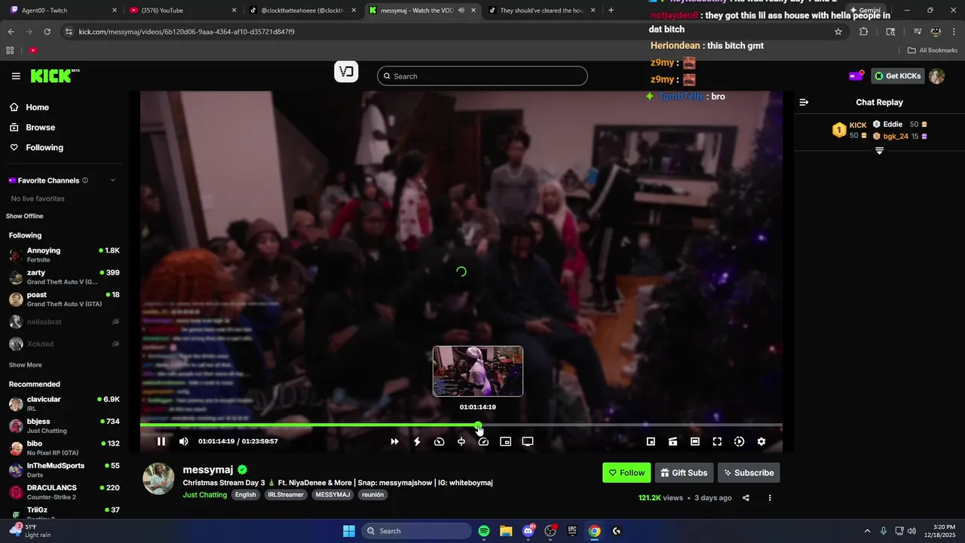The height and width of the screenshot is (543, 965).
Task: Collapse the Favorite Channels section
Action: [113, 180]
